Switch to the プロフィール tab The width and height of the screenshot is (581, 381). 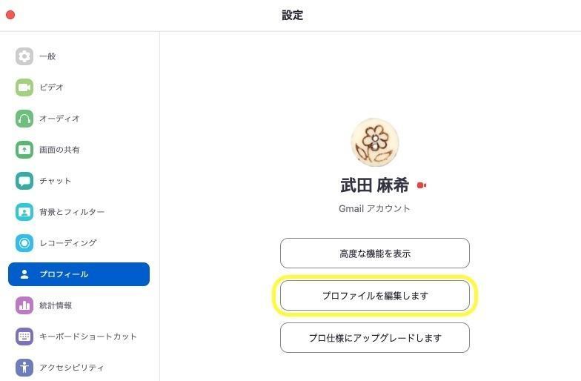[79, 274]
